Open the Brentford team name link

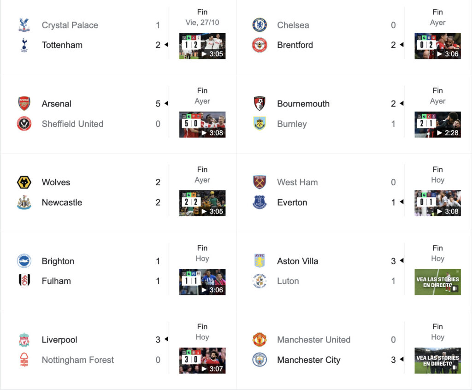coord(295,45)
